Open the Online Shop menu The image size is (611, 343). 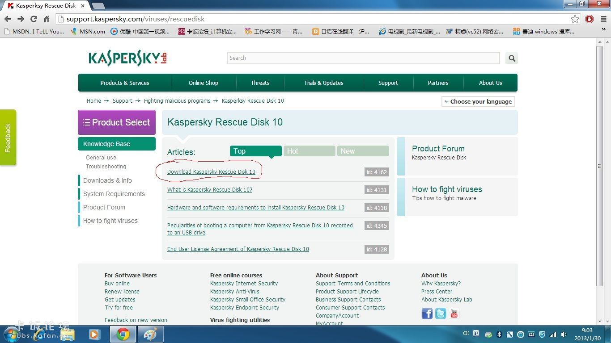click(x=204, y=83)
